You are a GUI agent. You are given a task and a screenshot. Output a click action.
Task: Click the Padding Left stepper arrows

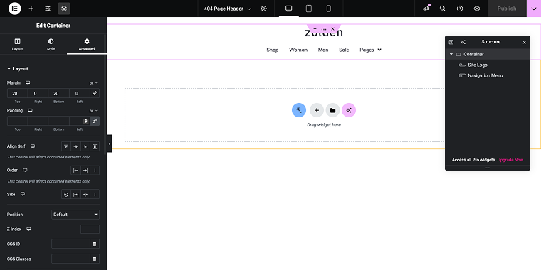coord(86,121)
